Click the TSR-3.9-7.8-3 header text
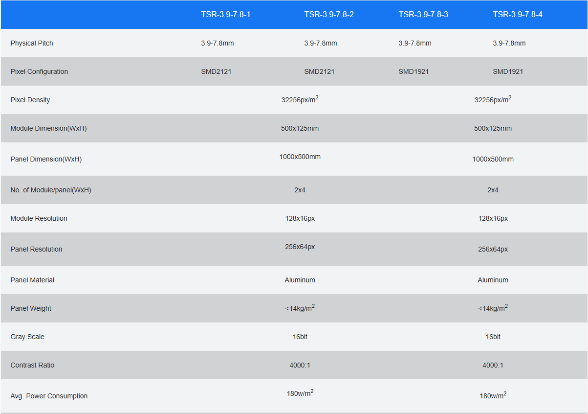 point(423,15)
